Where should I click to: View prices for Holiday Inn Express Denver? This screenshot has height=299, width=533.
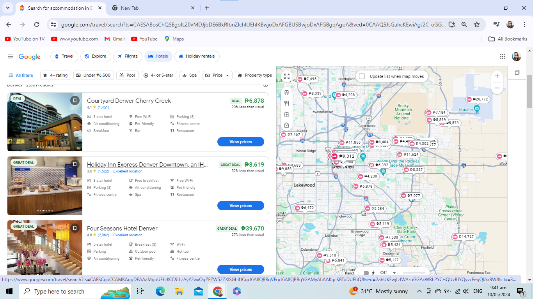click(x=241, y=206)
